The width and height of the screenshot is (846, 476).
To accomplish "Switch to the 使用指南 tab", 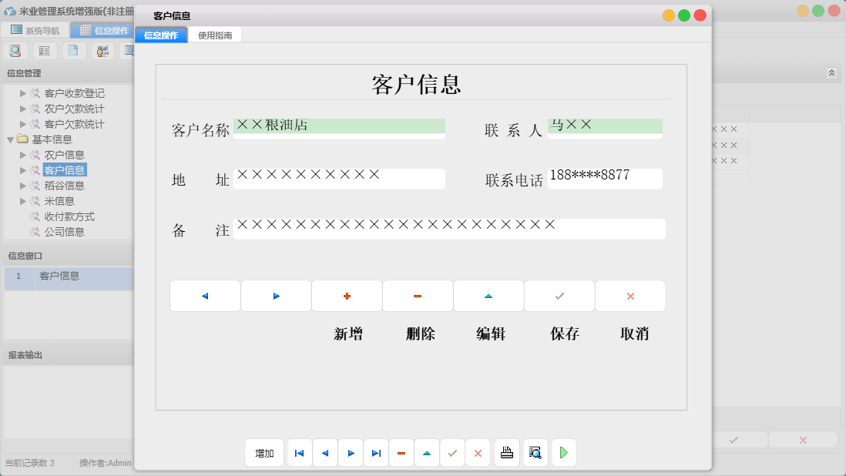I will (x=216, y=35).
